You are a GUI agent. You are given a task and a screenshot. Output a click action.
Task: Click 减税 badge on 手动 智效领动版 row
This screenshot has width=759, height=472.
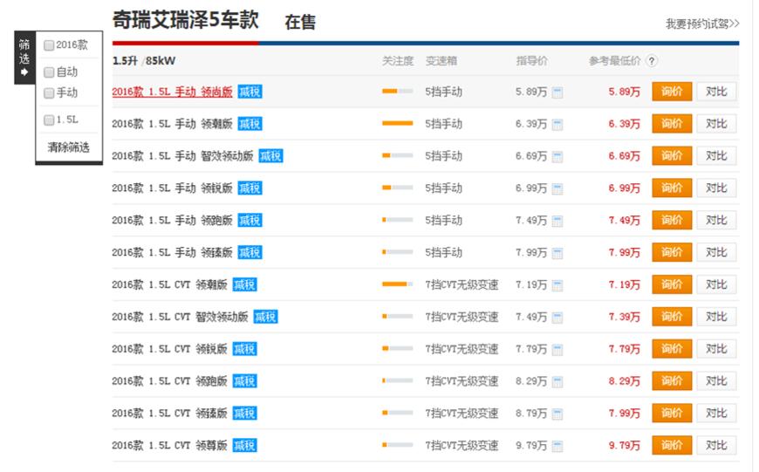coord(270,156)
